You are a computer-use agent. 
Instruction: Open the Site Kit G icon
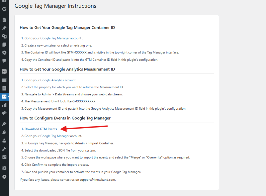(x=4, y=9)
